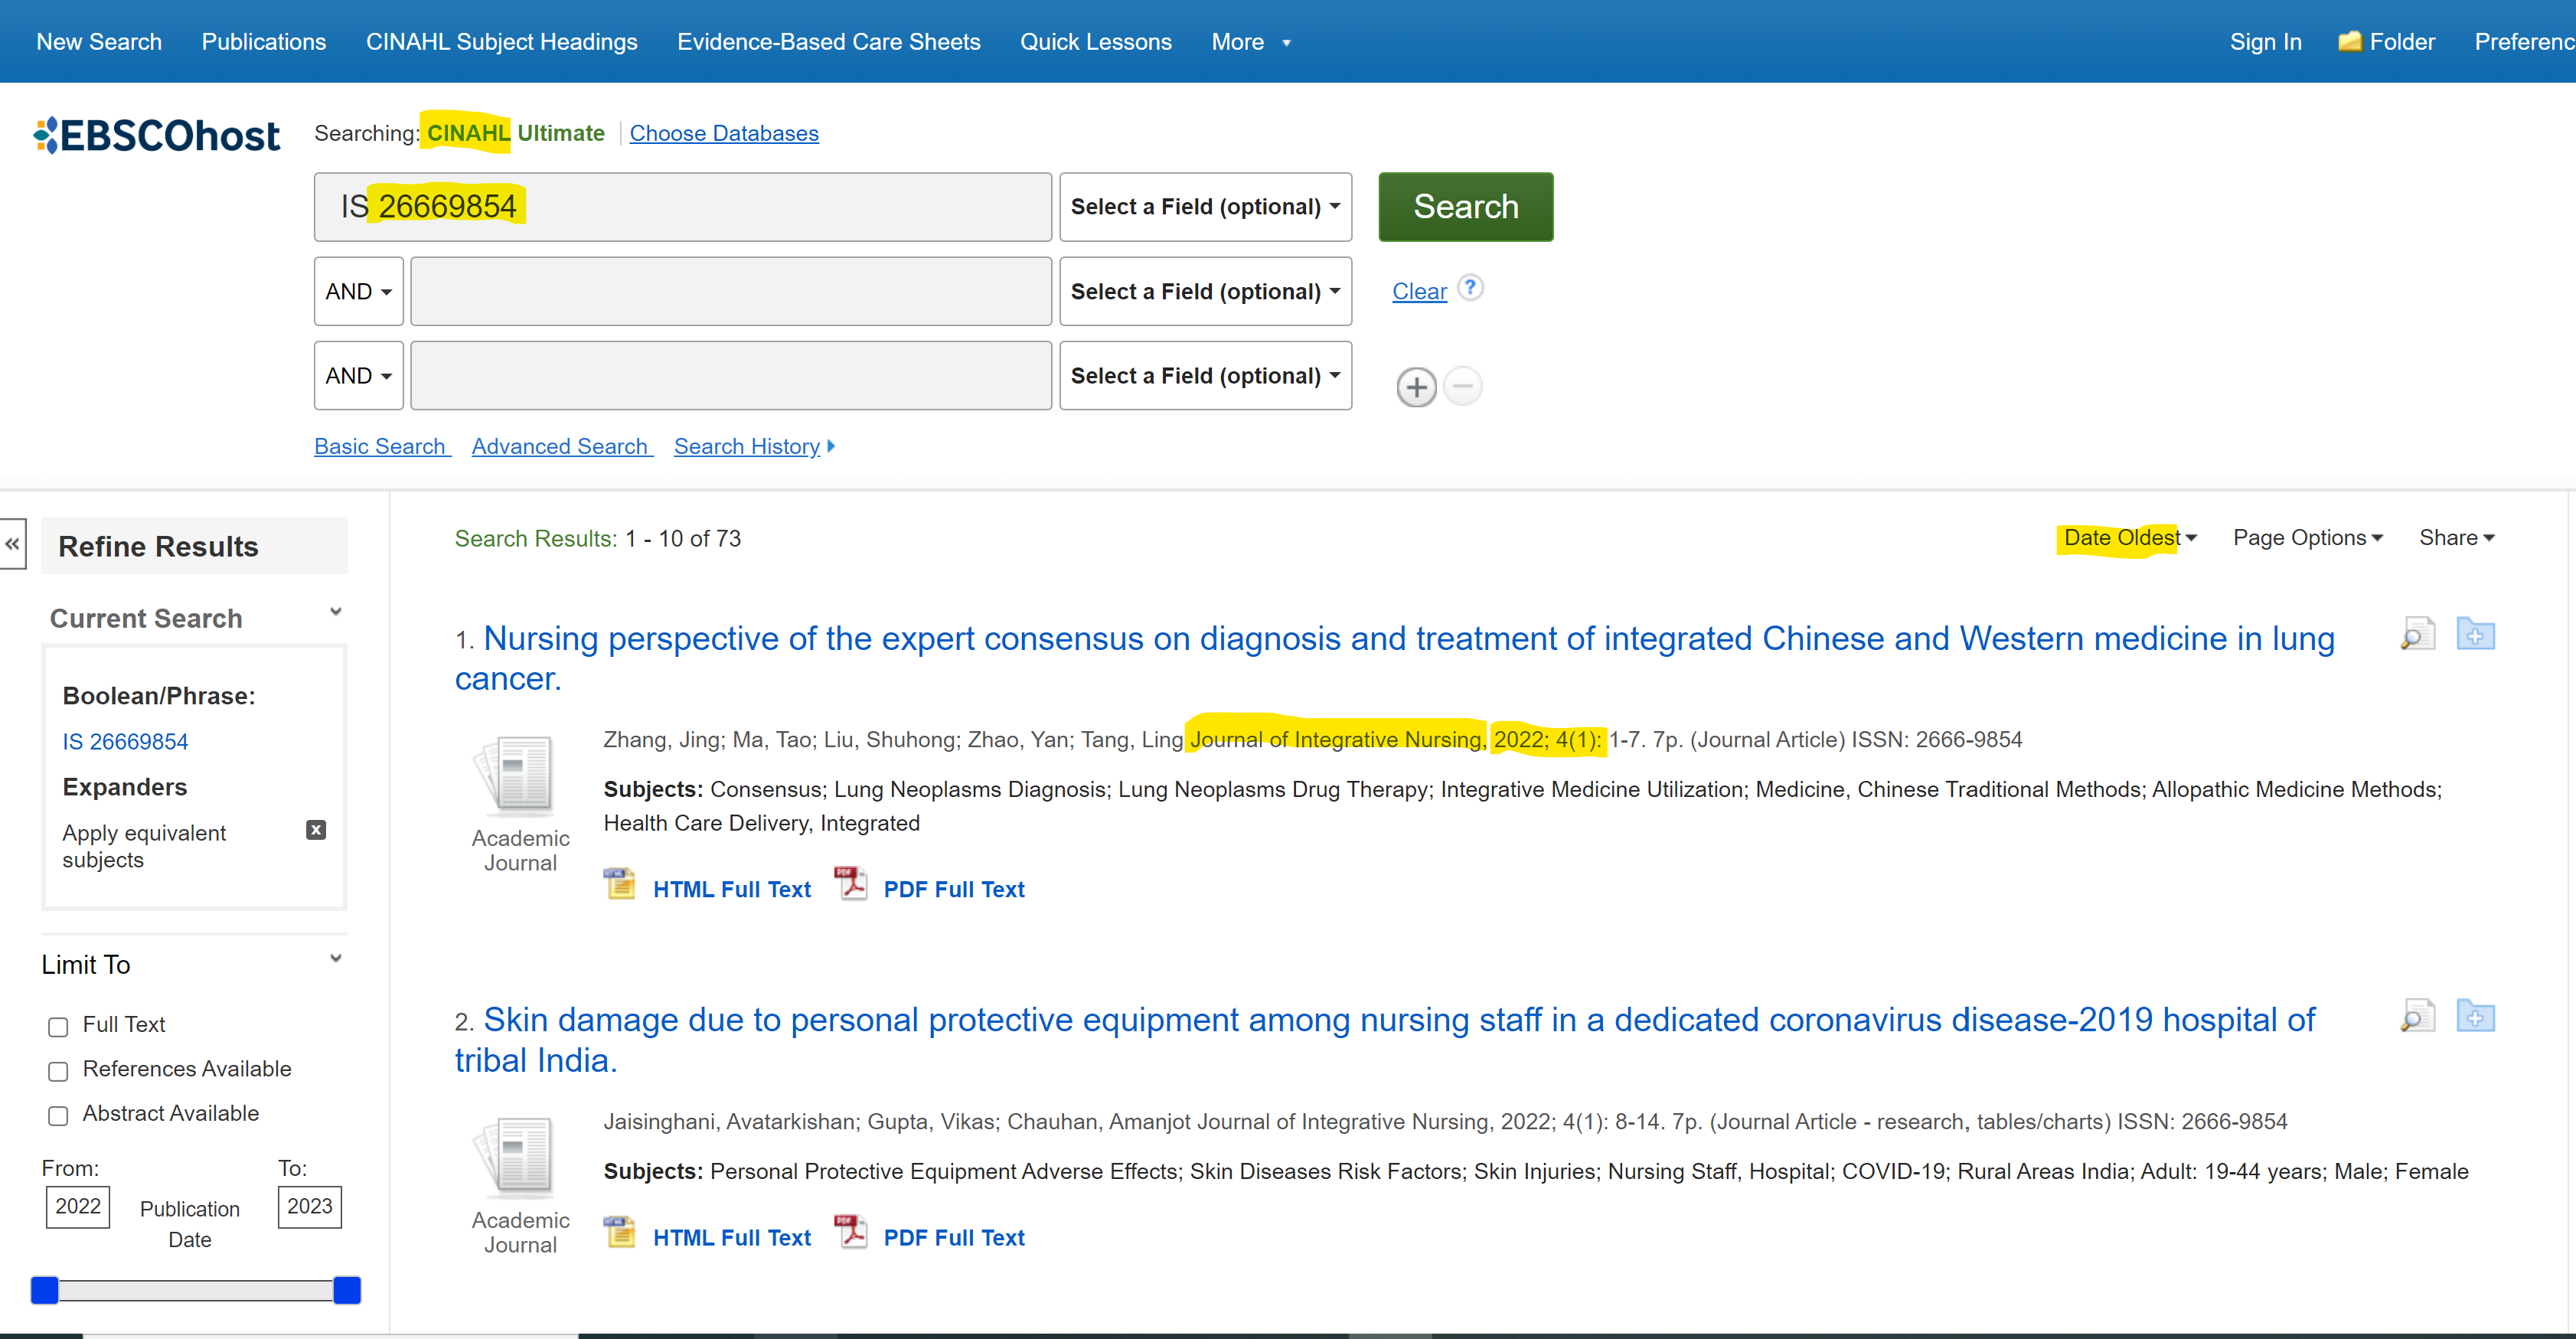The height and width of the screenshot is (1339, 2576).
Task: Click the PDF icon in result 1
Action: (x=851, y=885)
